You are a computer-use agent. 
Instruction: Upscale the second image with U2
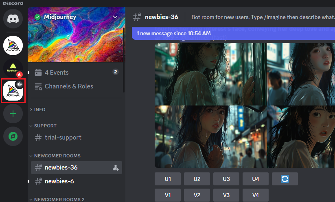(x=197, y=179)
